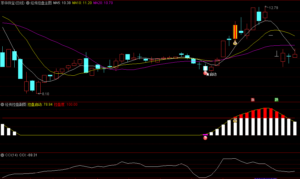Click the red 涨 tag
The width and height of the screenshot is (300, 179).
[253, 100]
